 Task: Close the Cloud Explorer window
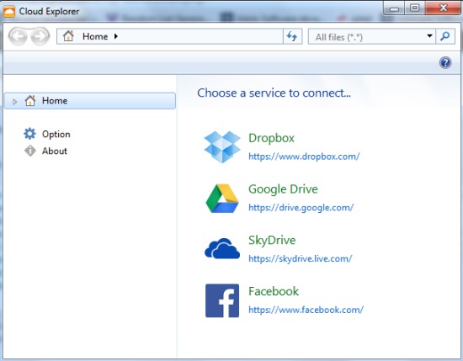(443, 8)
